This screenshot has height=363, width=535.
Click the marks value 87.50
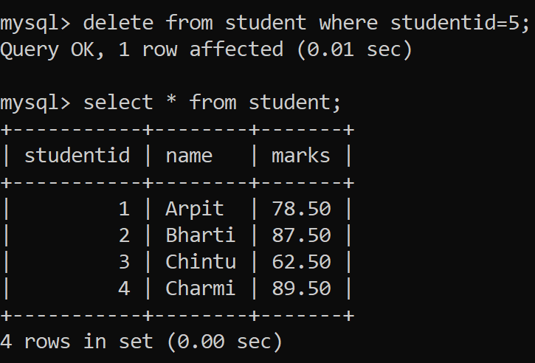[x=301, y=235]
